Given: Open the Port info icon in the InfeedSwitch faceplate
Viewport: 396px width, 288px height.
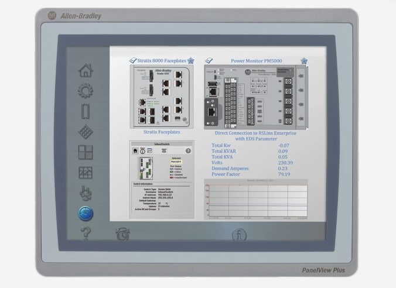Looking at the screenshot, I should 142,150.
